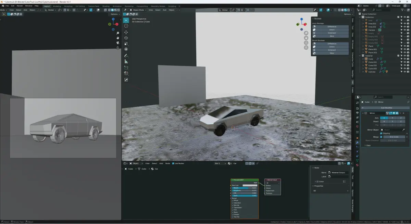Collapse the TeslaCar collection in the outliner
Image resolution: width=411 pixels, height=224 pixels.
pyautogui.click(x=360, y=56)
